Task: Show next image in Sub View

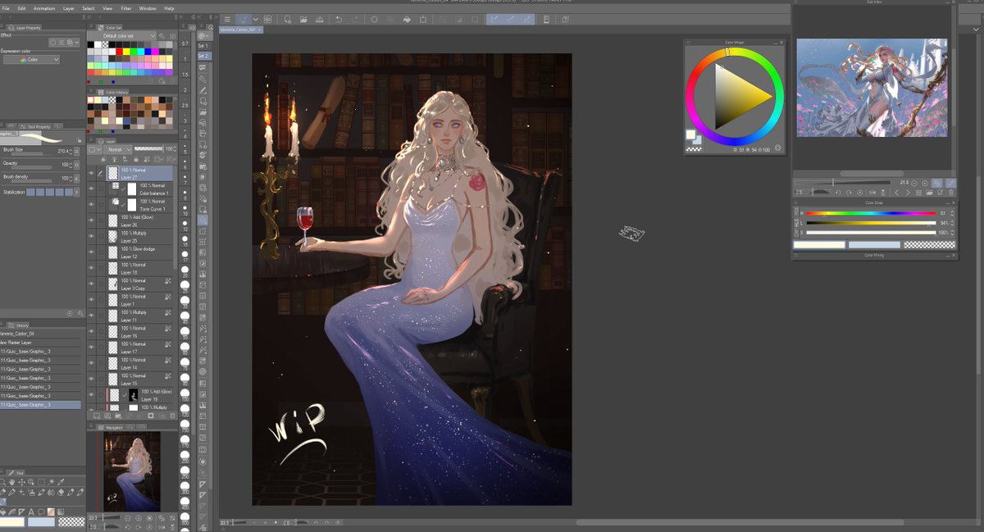Action: point(908,193)
